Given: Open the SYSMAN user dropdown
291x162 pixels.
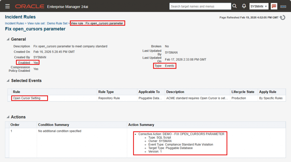Looking at the screenshot, I should (x=259, y=6).
